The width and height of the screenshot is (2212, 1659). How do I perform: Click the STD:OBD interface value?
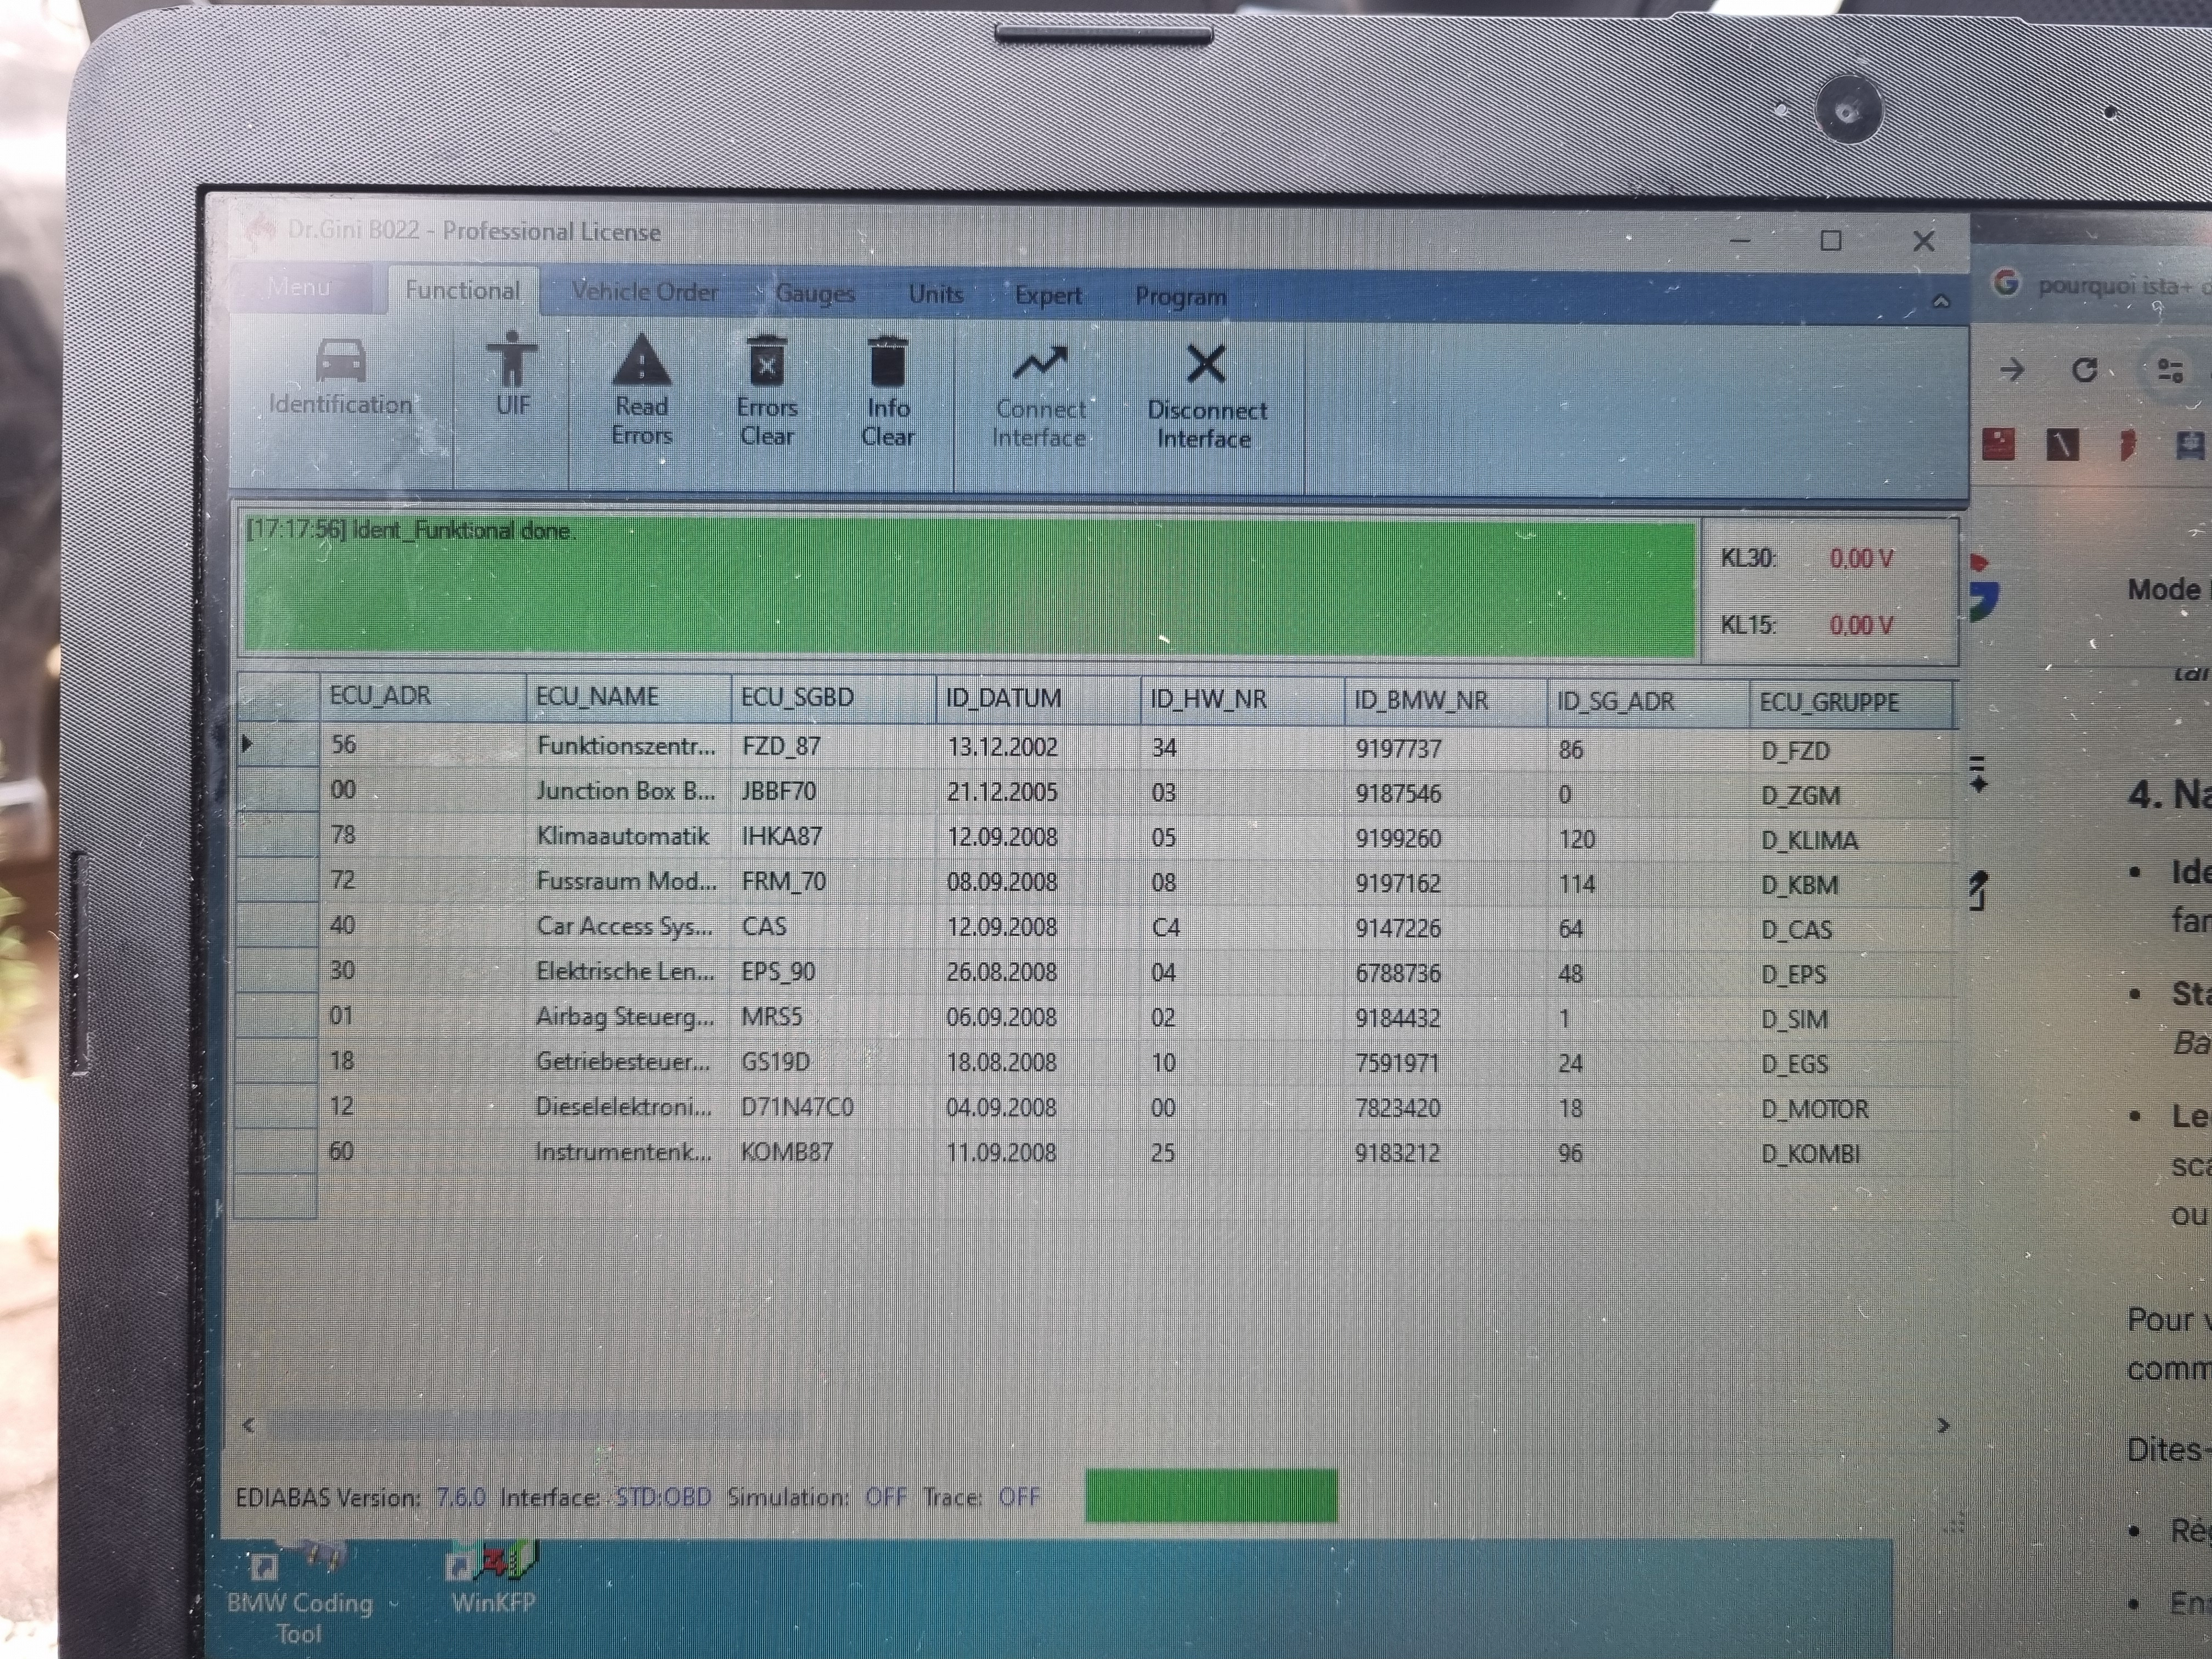pyautogui.click(x=663, y=1497)
